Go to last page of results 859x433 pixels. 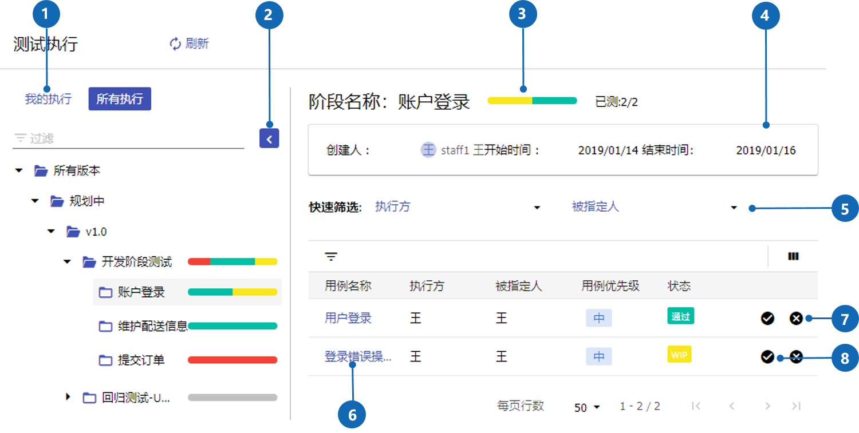click(796, 406)
